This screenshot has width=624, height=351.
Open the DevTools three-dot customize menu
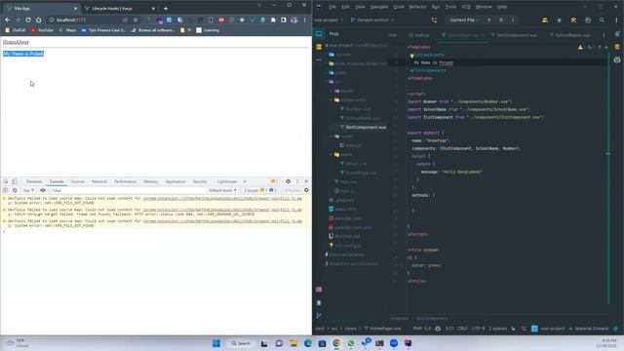[297, 181]
